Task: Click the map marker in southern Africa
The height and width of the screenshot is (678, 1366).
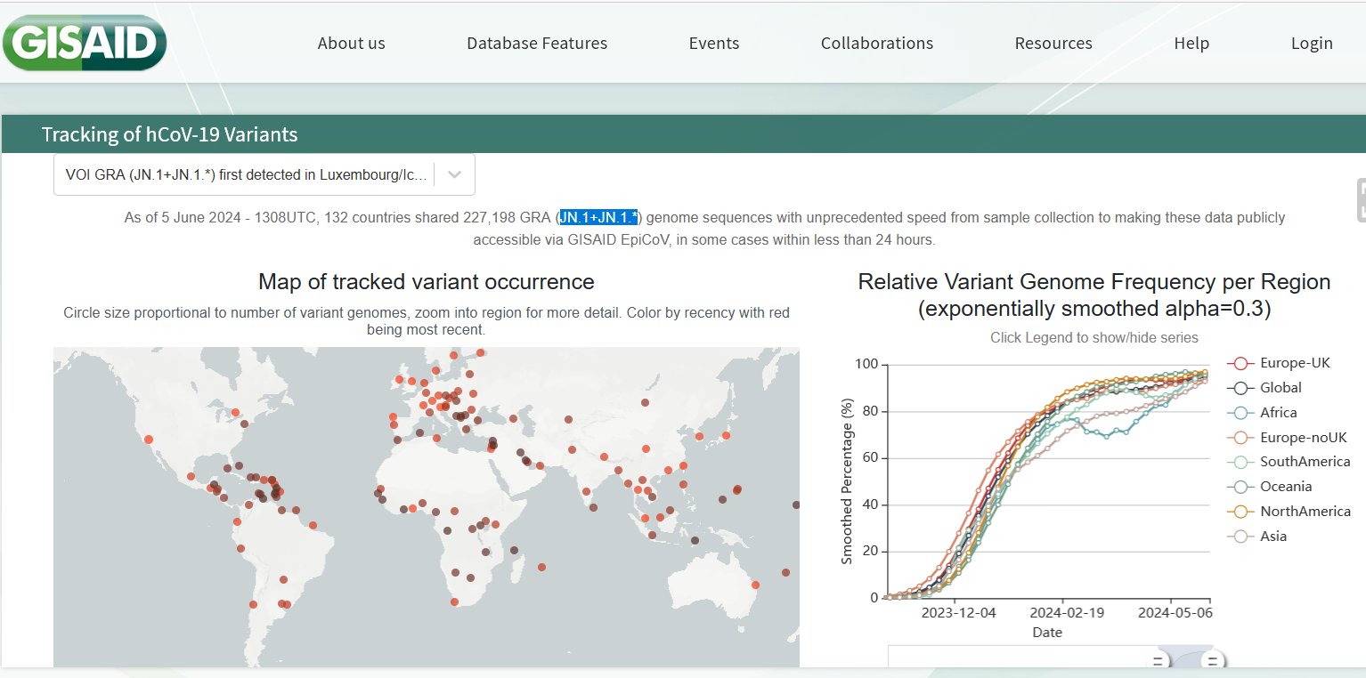Action: pos(455,601)
